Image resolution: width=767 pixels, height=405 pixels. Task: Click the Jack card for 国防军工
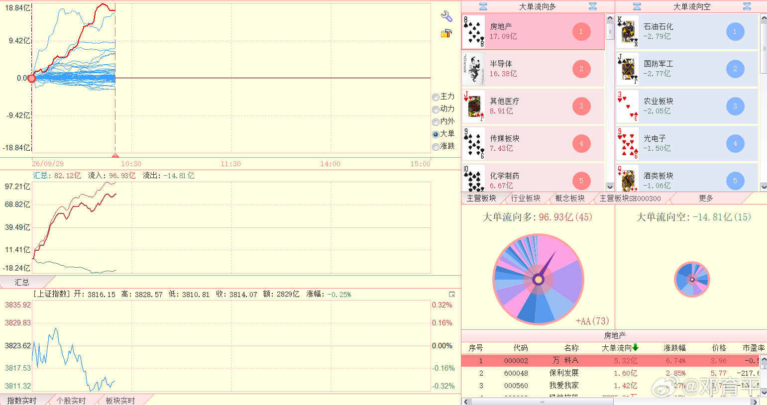coord(627,69)
